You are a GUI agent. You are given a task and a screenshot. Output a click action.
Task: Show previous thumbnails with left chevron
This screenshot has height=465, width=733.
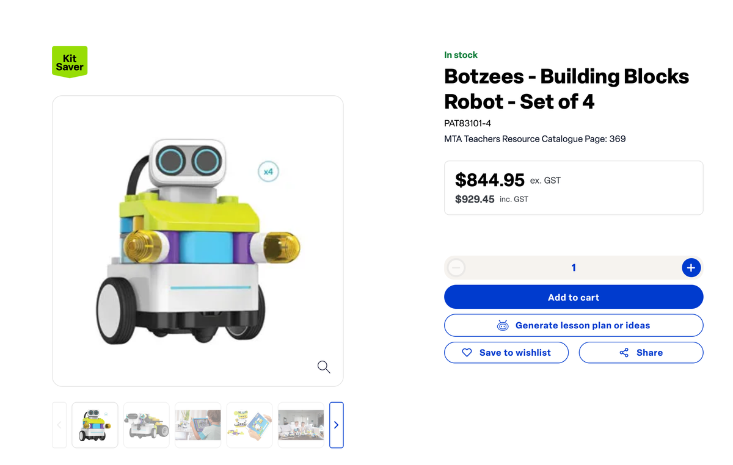tap(59, 425)
